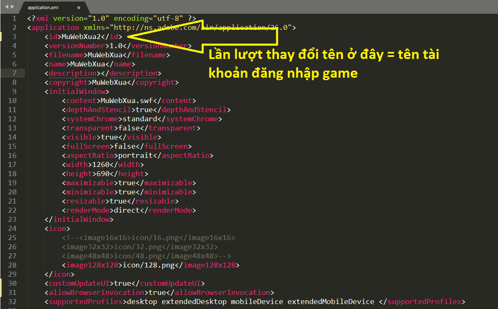Screen dimensions: 498x309
Task: Click the previous tab arrow
Action: (x=7, y=7)
